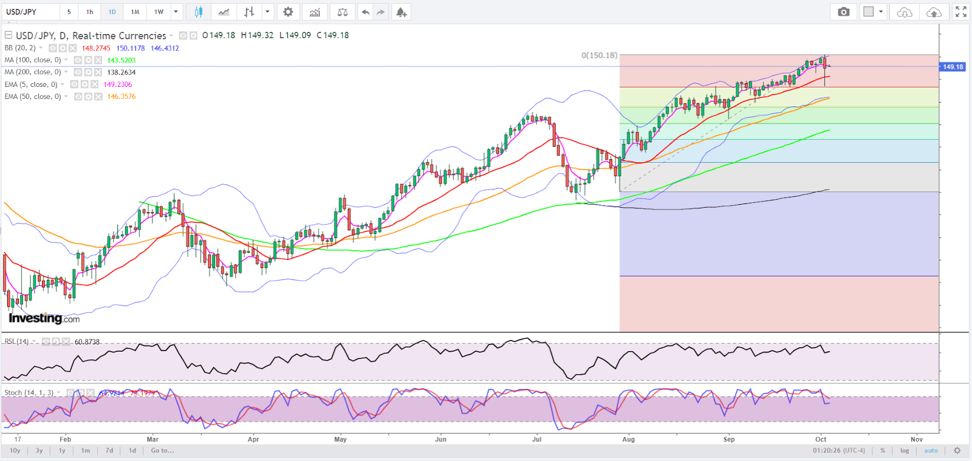Expand EMA (50, close, 0) menu arrow
Screen dimensions: 972x461
(66, 97)
